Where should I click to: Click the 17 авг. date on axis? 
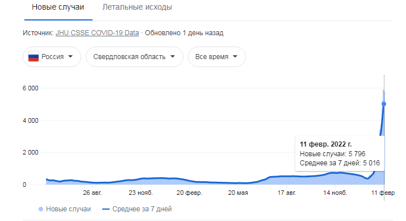287,193
